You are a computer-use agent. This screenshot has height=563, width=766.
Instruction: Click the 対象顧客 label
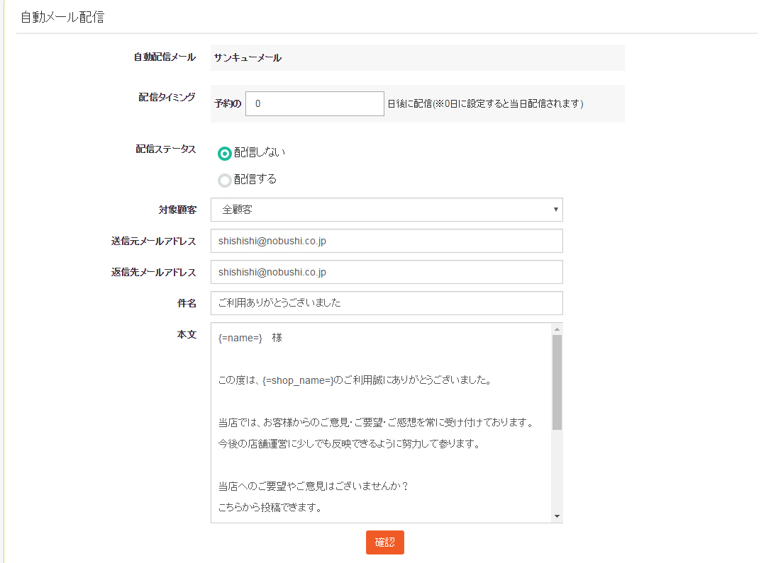(x=177, y=210)
